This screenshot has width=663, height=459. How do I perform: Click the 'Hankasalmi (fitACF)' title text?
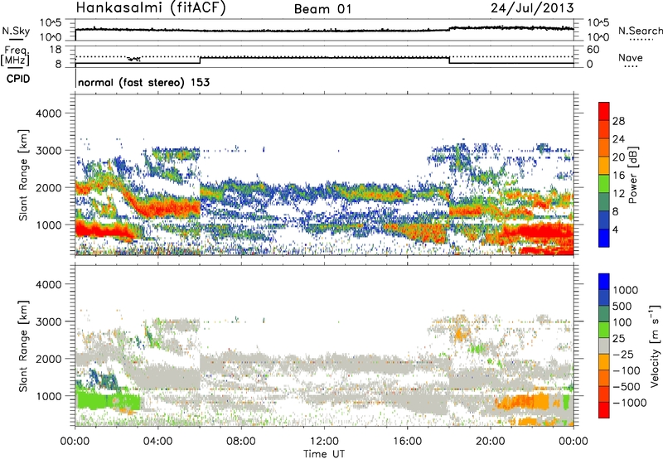coord(151,7)
